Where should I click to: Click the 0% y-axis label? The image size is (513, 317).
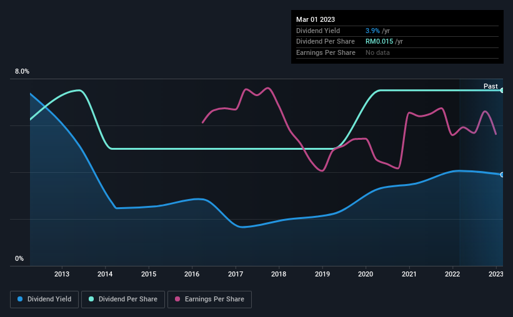pos(19,258)
